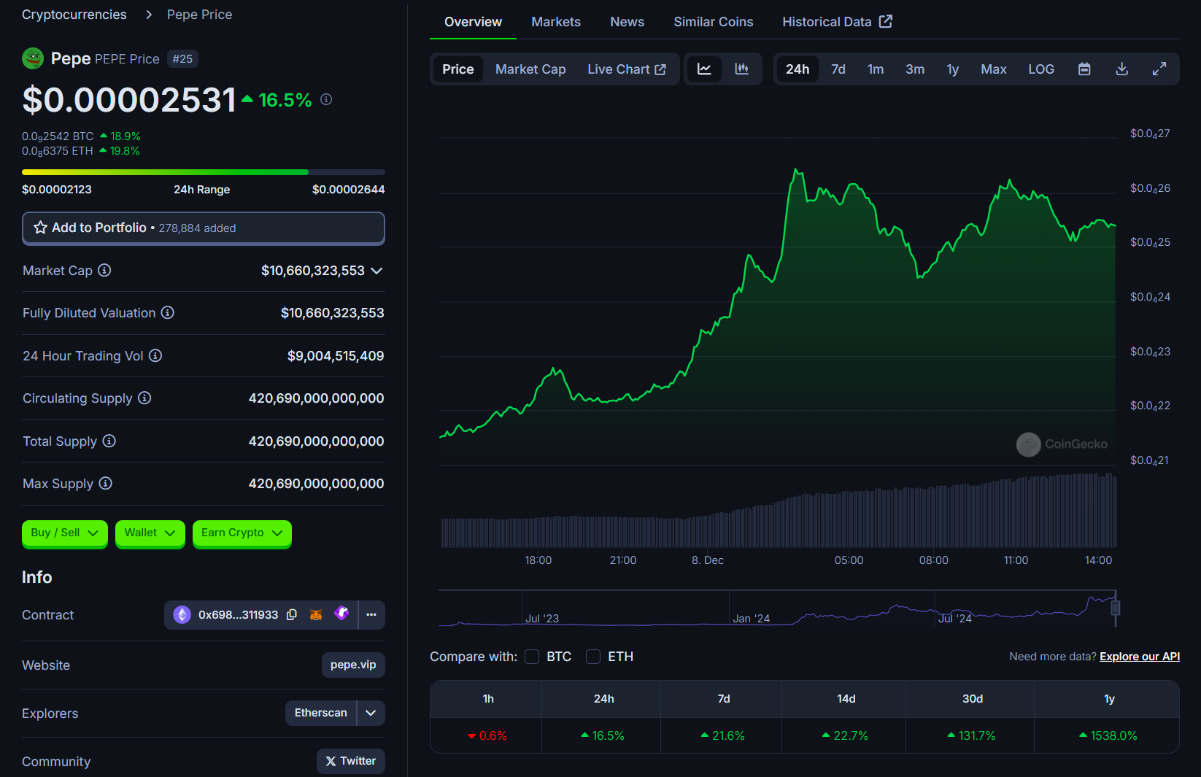This screenshot has height=777, width=1201.
Task: Open the calendar date range picker
Action: click(1084, 69)
